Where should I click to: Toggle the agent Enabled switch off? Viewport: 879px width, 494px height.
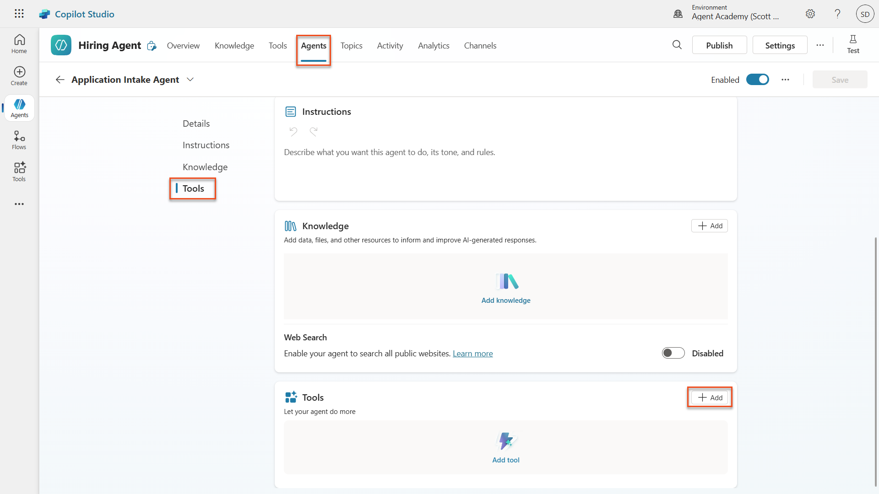pos(758,79)
